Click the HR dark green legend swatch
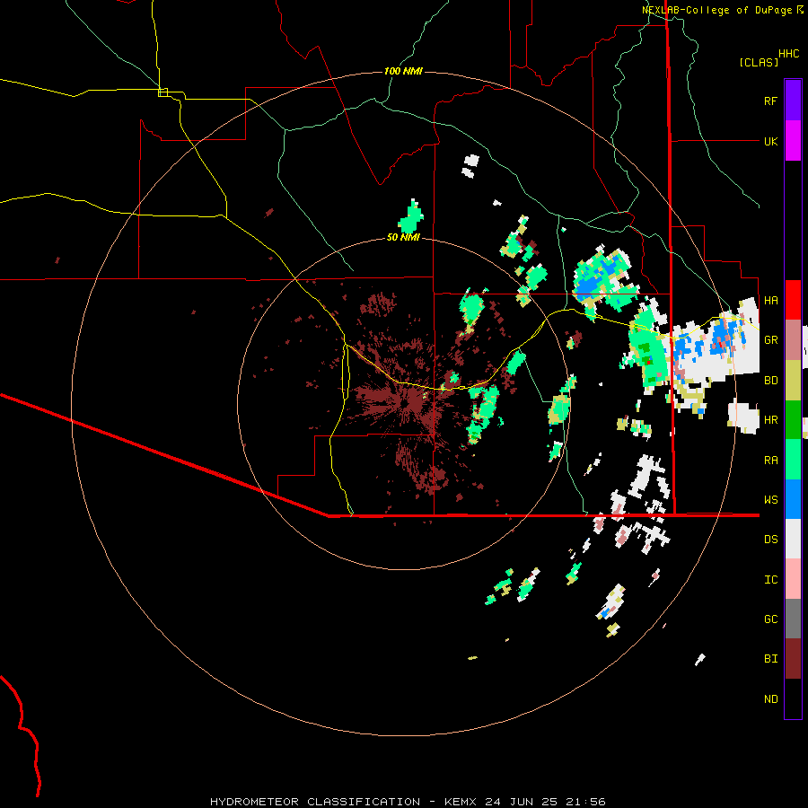This screenshot has width=808, height=808. pos(793,420)
